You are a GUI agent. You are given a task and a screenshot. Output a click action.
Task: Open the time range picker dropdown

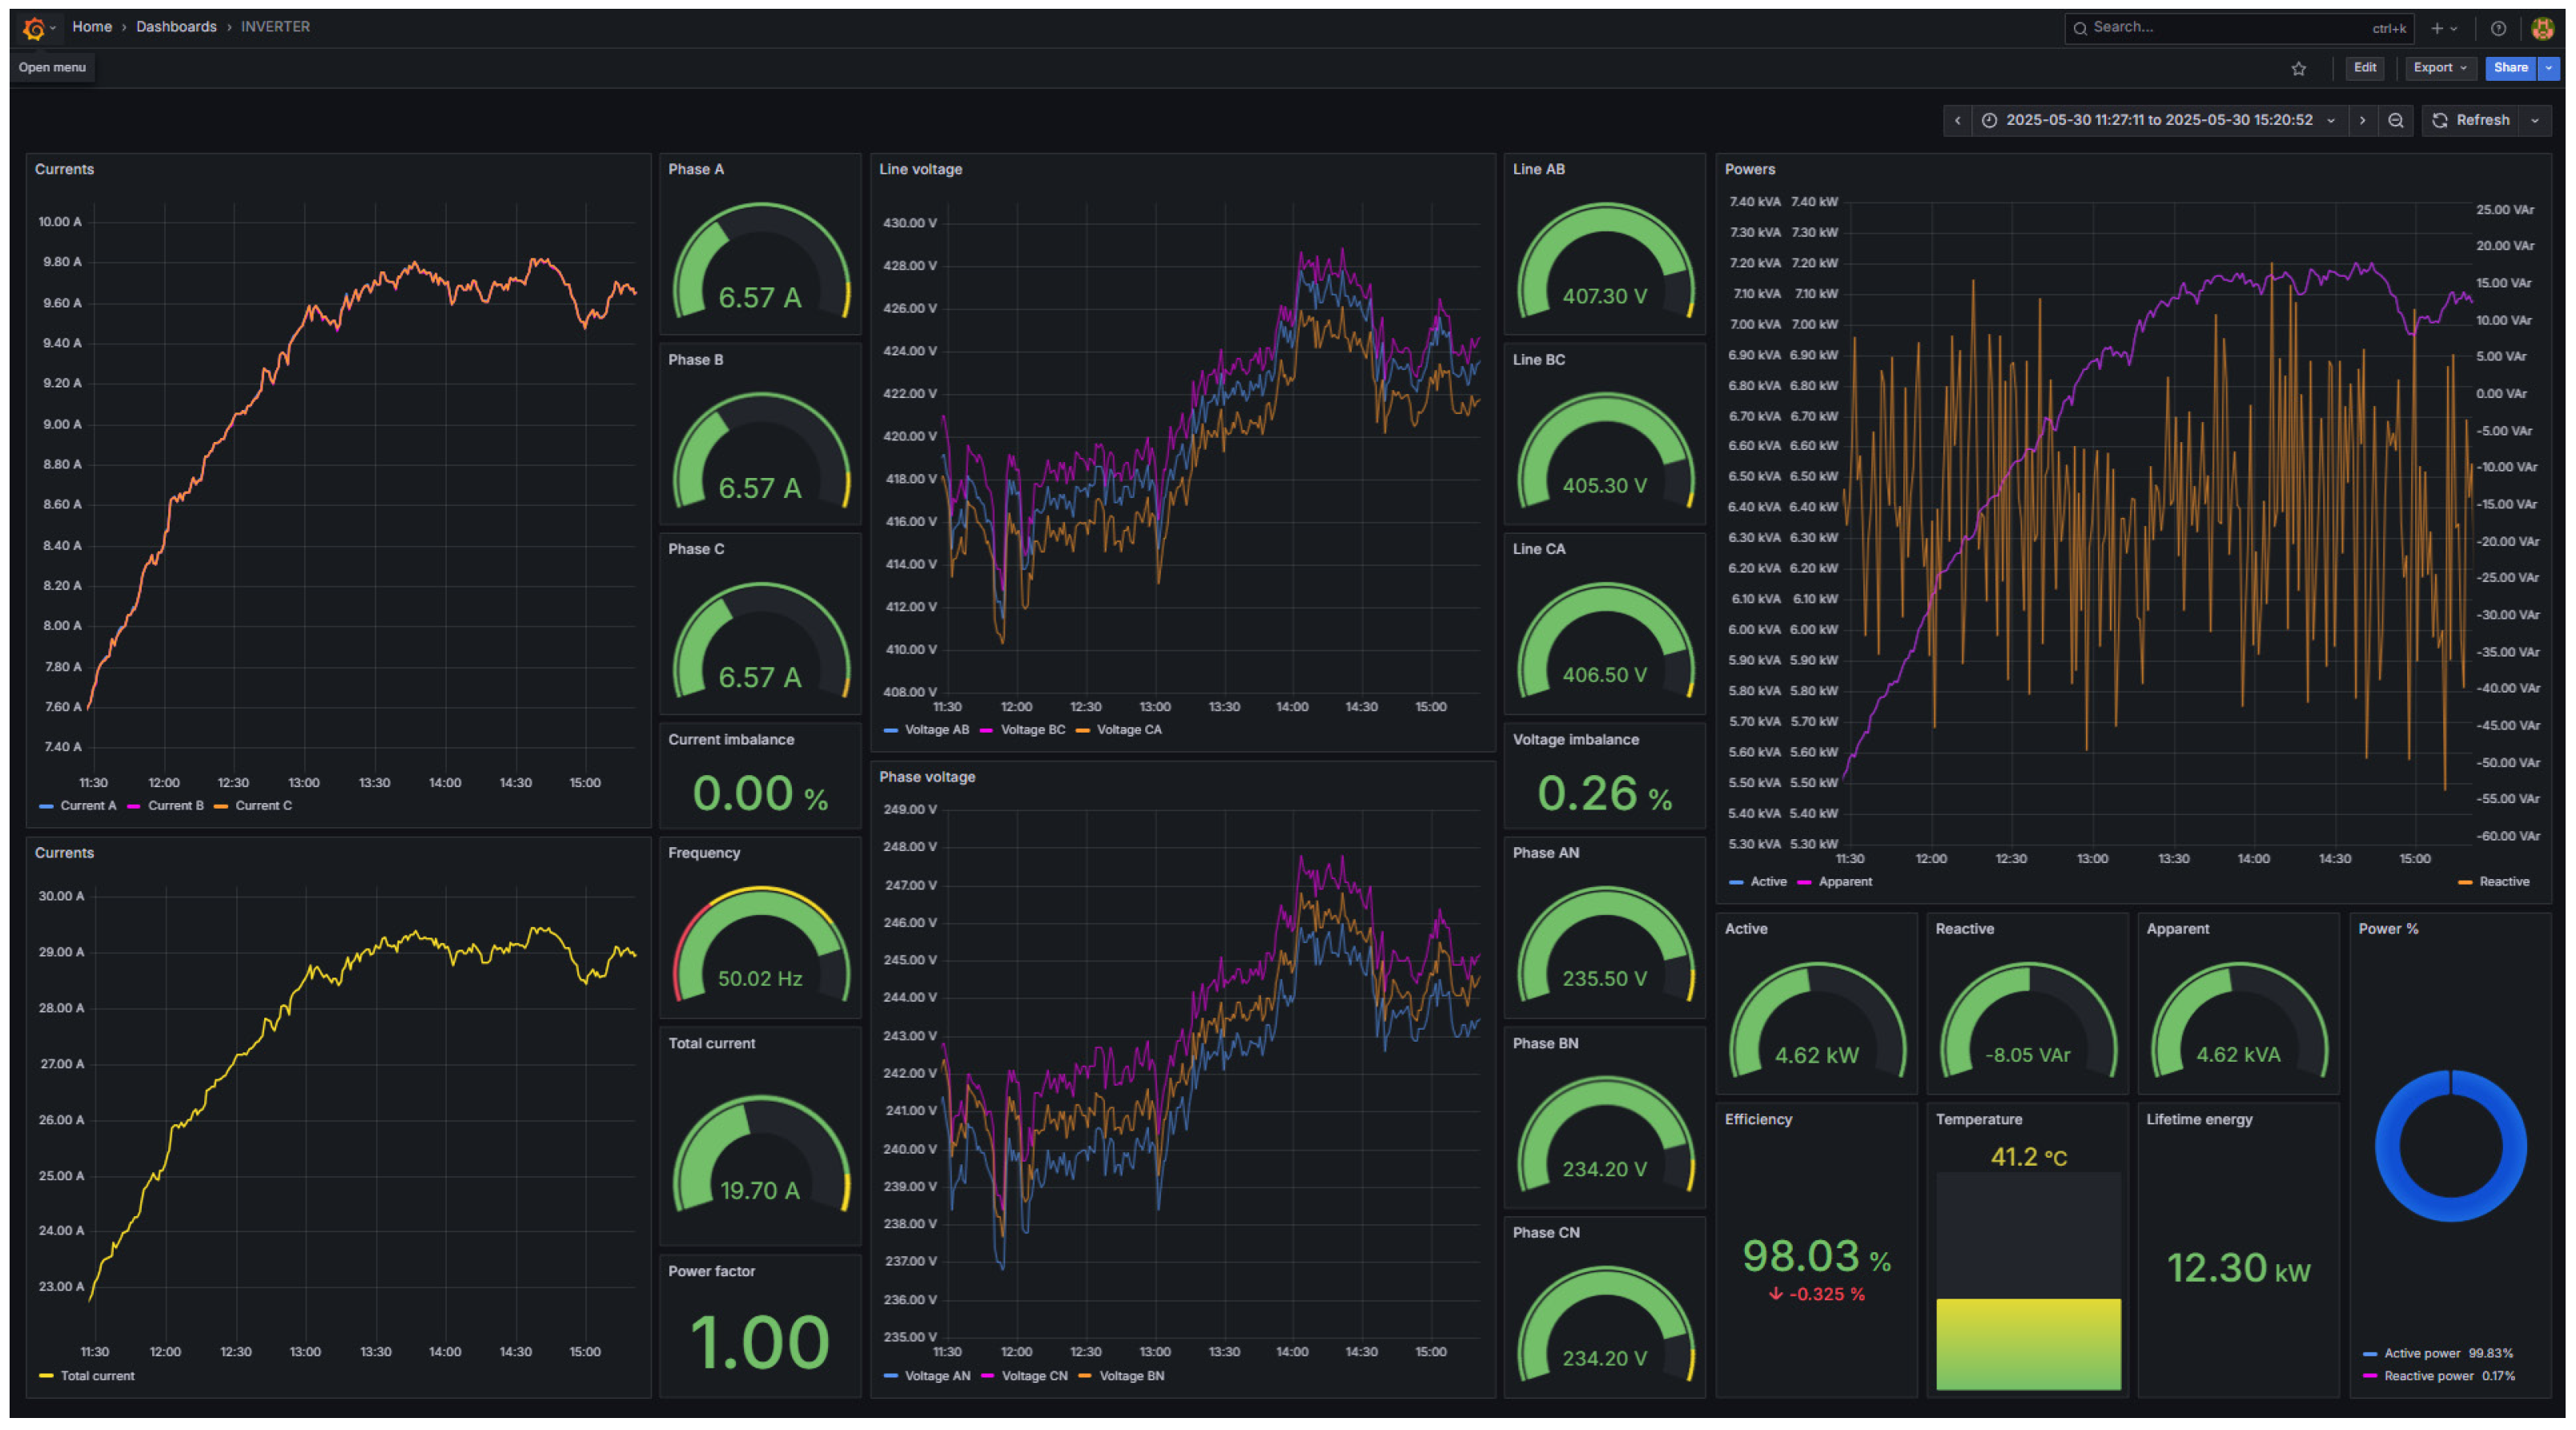click(2158, 120)
